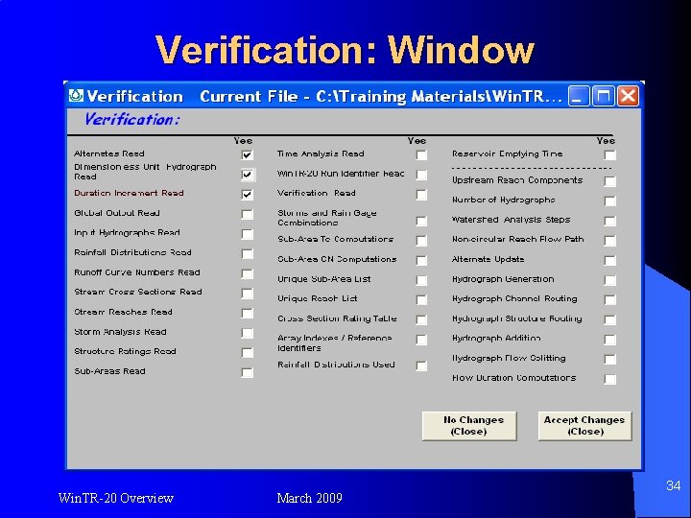Check the Time Analysis Read checkbox
Screen dimensions: 691x518
point(421,154)
